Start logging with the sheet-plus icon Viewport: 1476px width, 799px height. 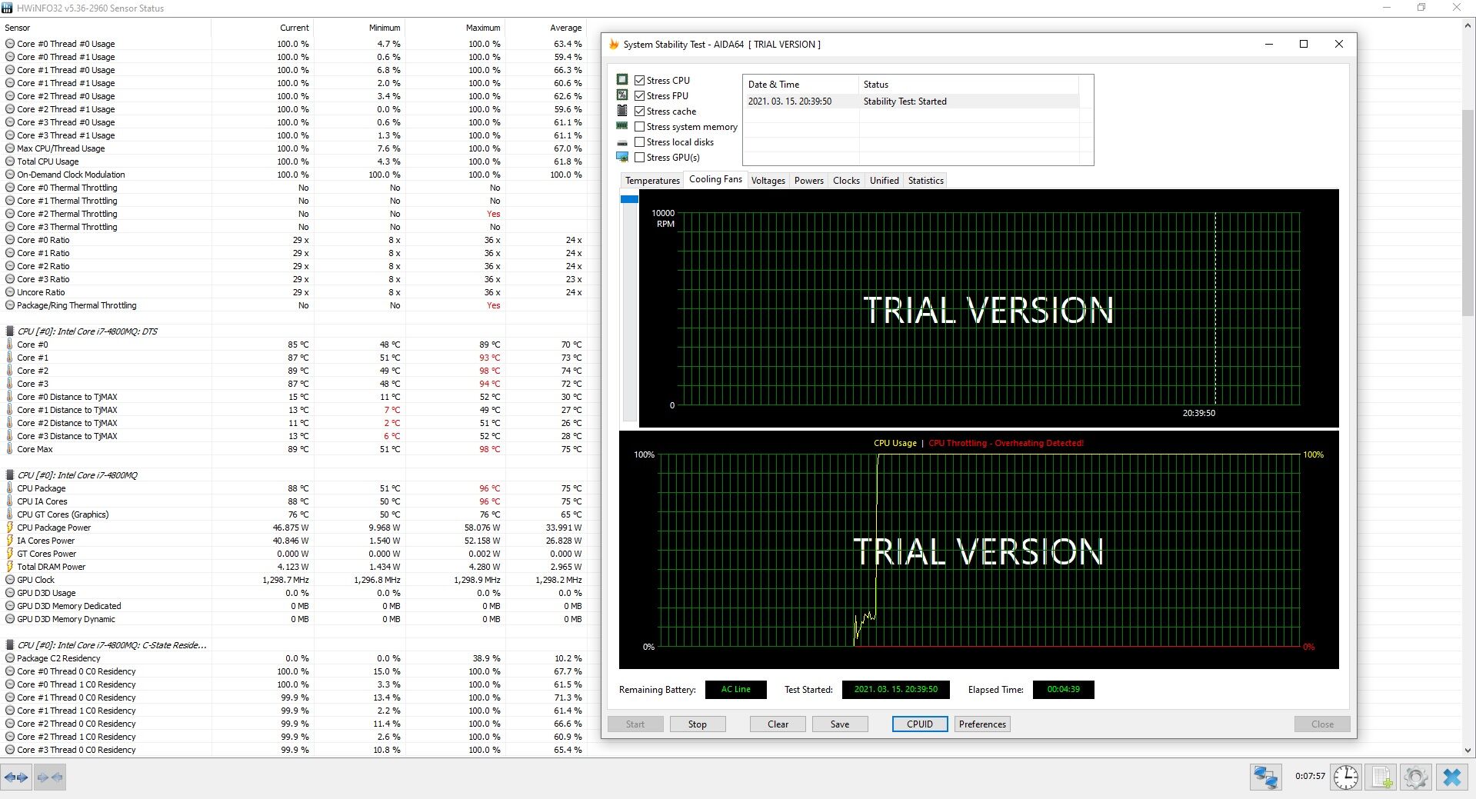click(x=1381, y=777)
